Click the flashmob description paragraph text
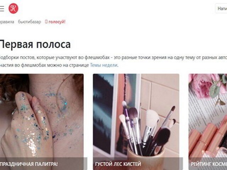This screenshot has height=170, width=227. (x=113, y=61)
